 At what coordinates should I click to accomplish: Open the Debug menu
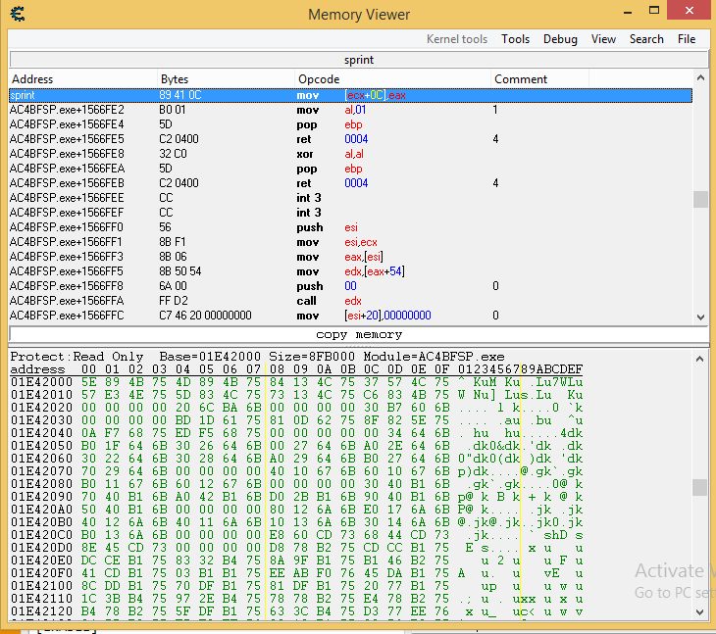[560, 39]
